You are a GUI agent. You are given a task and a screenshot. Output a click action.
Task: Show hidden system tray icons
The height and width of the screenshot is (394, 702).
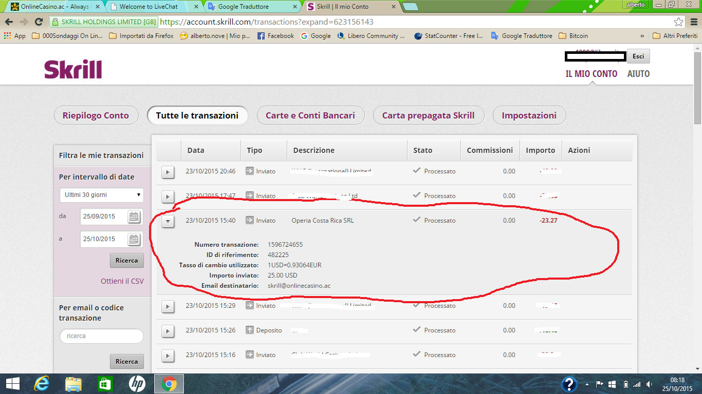[587, 384]
